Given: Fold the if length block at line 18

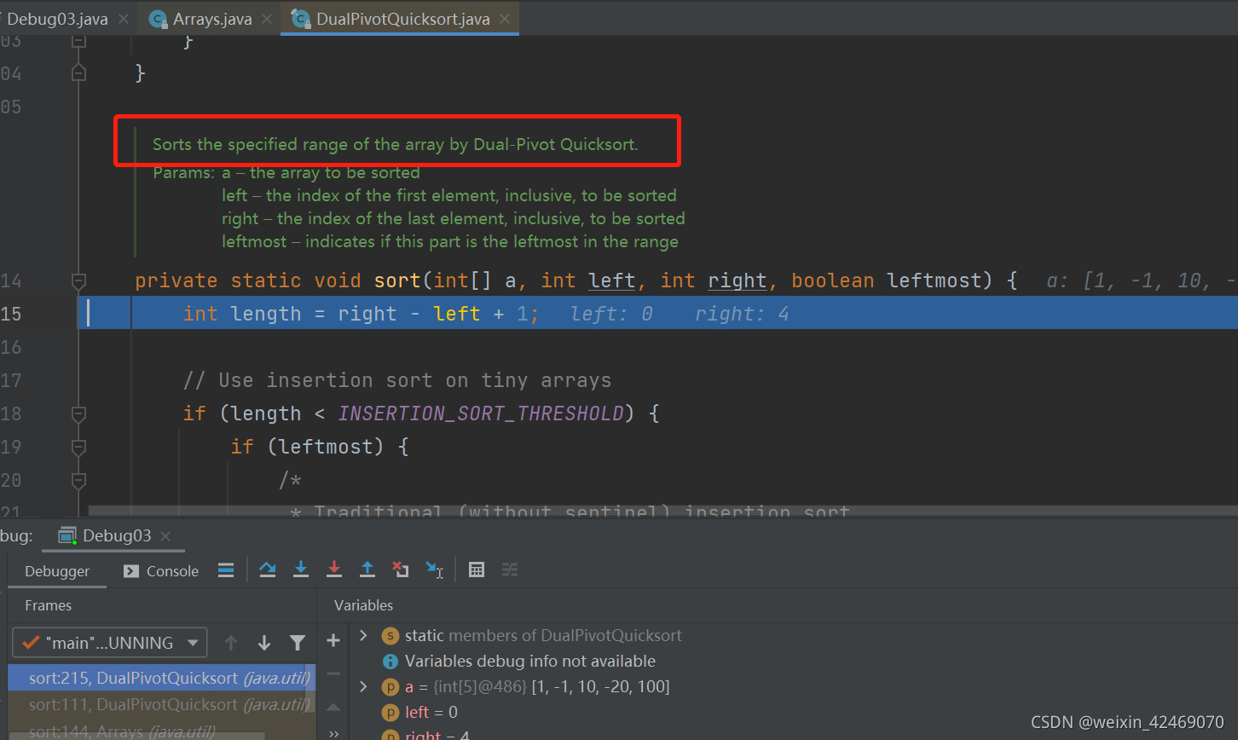Looking at the screenshot, I should (x=78, y=413).
